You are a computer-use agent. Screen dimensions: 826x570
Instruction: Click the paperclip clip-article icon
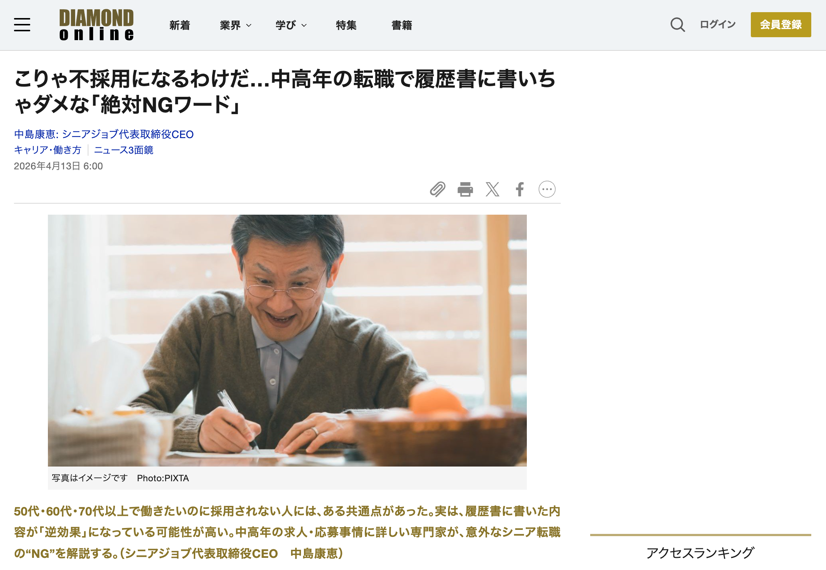pos(438,189)
